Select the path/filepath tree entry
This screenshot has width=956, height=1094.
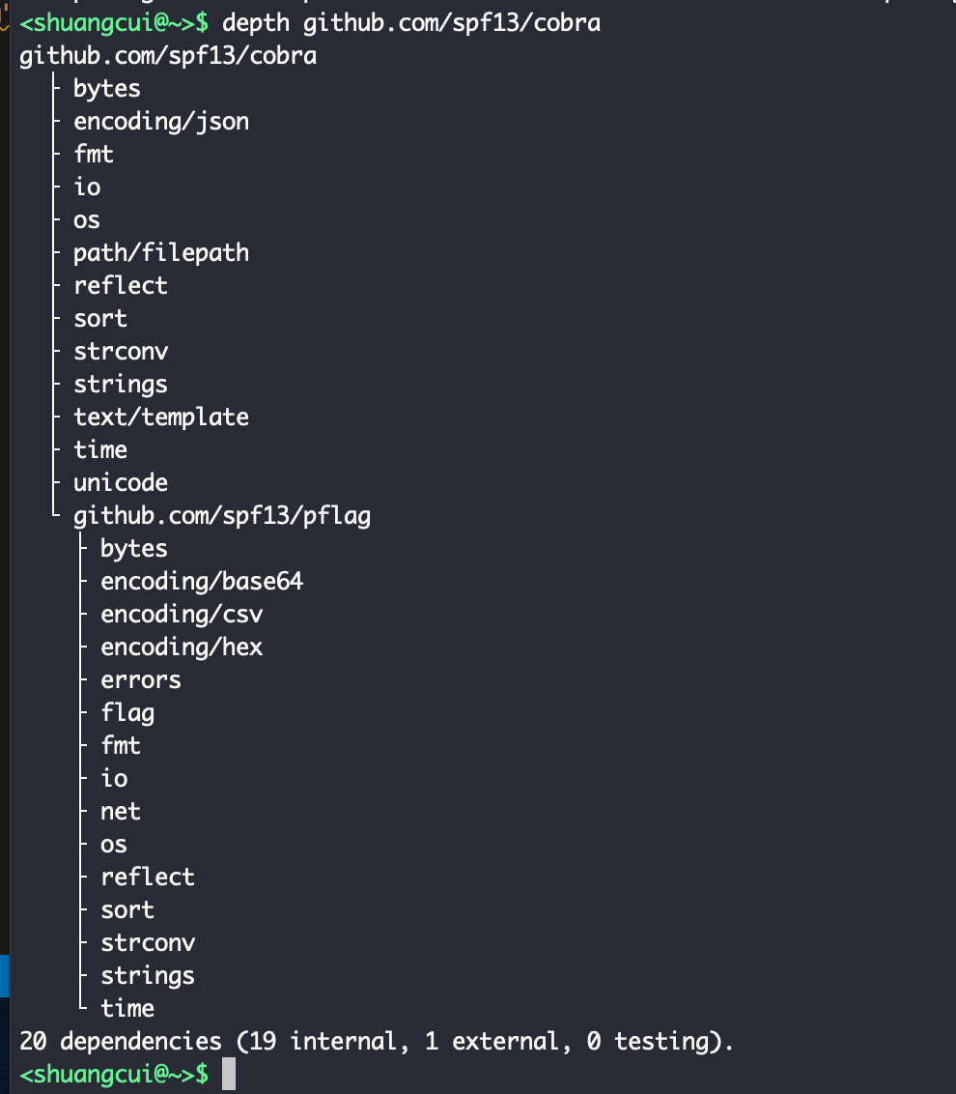point(160,253)
